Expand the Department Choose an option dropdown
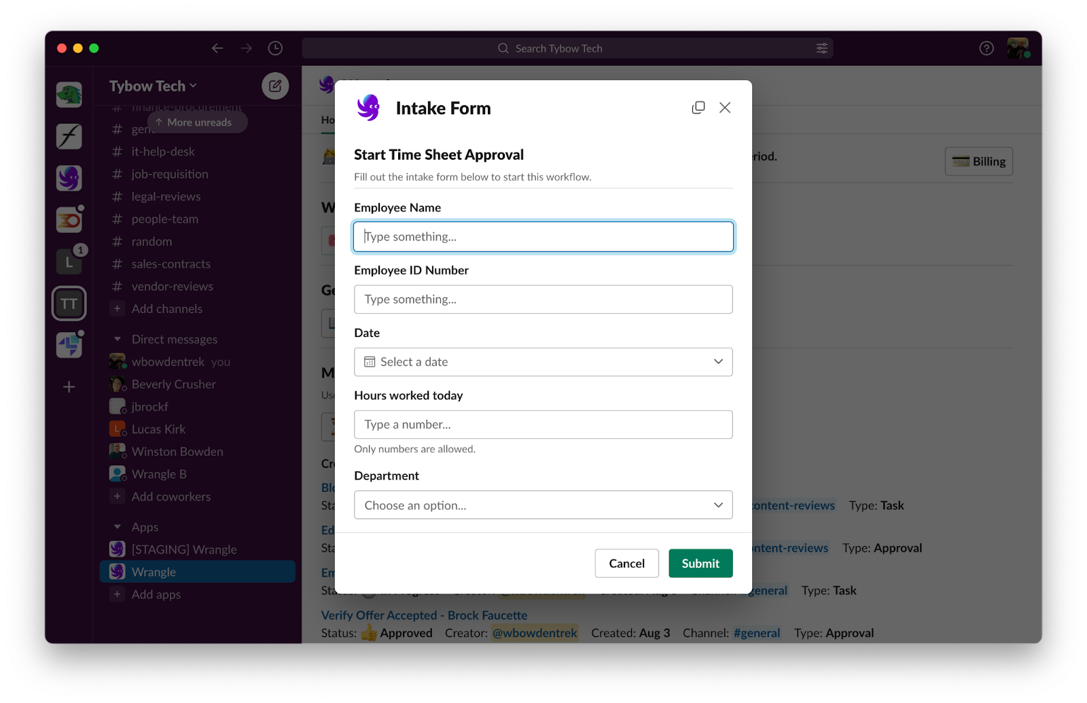Viewport: 1087px width, 703px height. pos(543,505)
